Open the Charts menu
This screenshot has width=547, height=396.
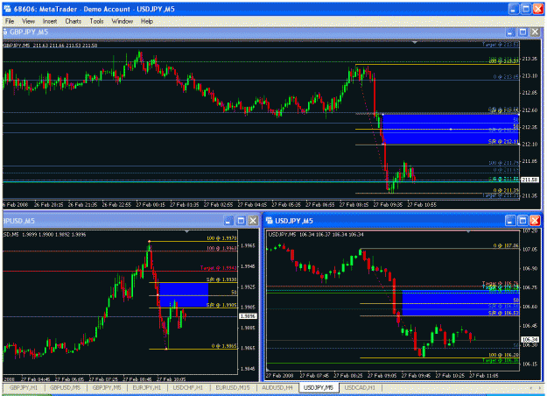click(74, 21)
